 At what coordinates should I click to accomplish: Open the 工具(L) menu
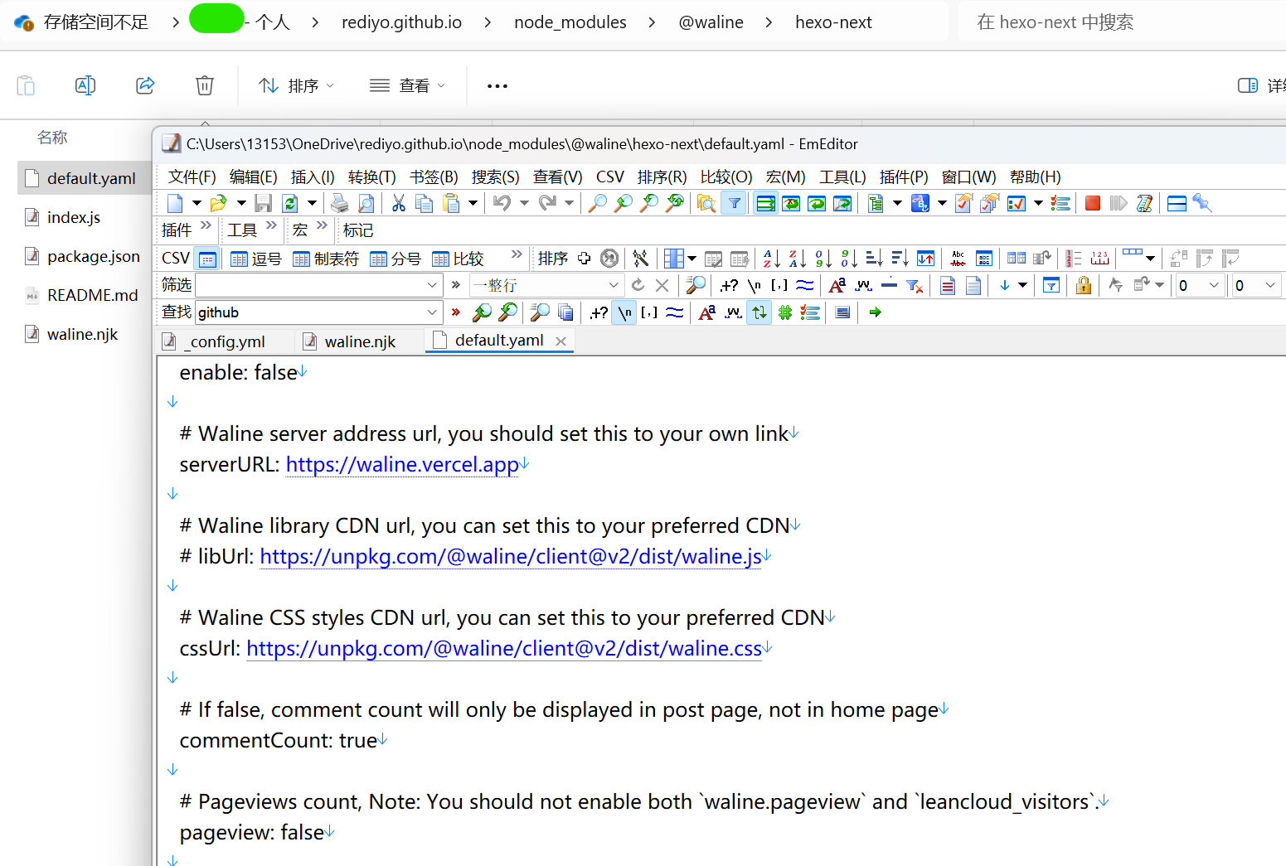(843, 177)
